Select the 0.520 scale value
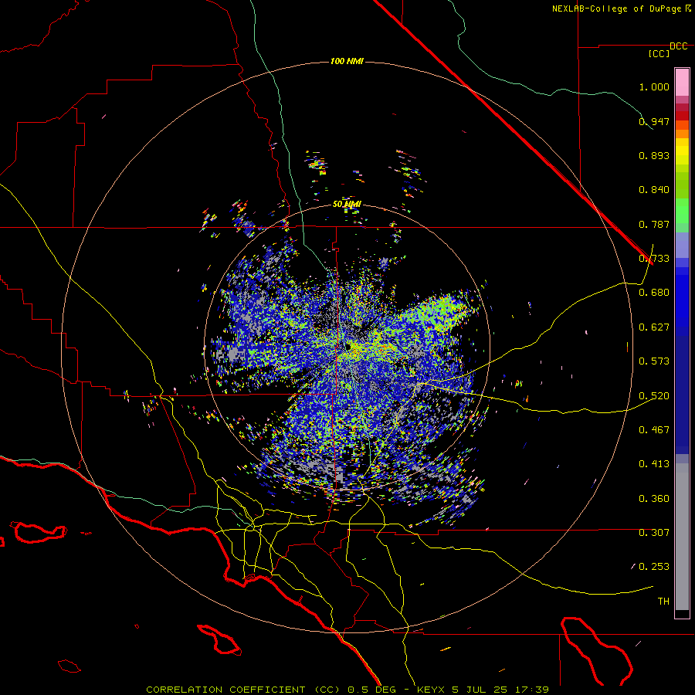This screenshot has height=695, width=695. [654, 396]
